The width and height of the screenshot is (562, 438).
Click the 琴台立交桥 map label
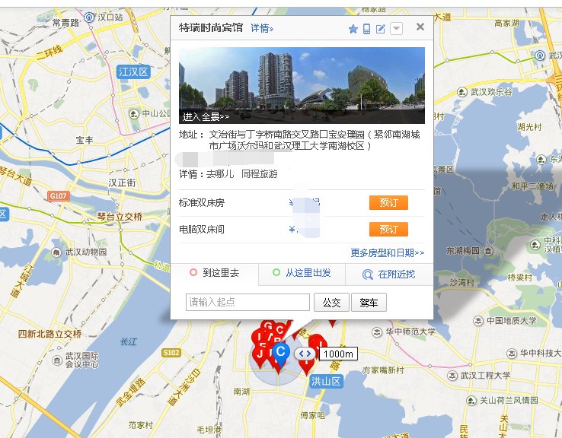coord(120,217)
